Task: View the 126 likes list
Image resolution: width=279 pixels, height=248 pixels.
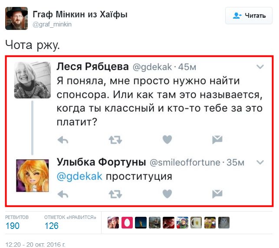Action: 51,225
